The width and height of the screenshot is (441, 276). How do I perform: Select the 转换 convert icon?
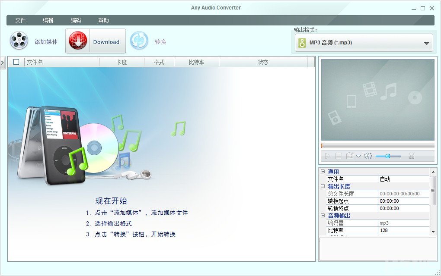click(x=139, y=40)
